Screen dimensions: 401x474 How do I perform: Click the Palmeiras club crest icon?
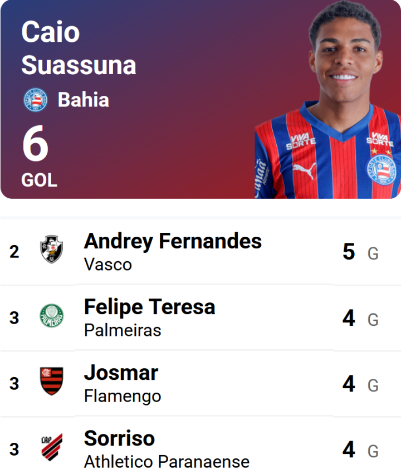[x=52, y=316]
